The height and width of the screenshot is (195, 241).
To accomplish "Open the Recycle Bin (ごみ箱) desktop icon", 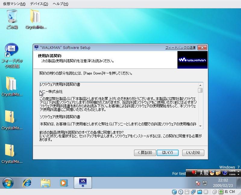I will 12,19.
